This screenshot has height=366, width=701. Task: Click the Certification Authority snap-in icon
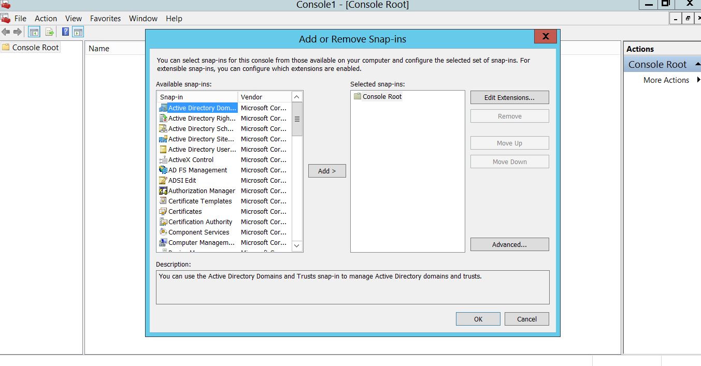click(163, 222)
